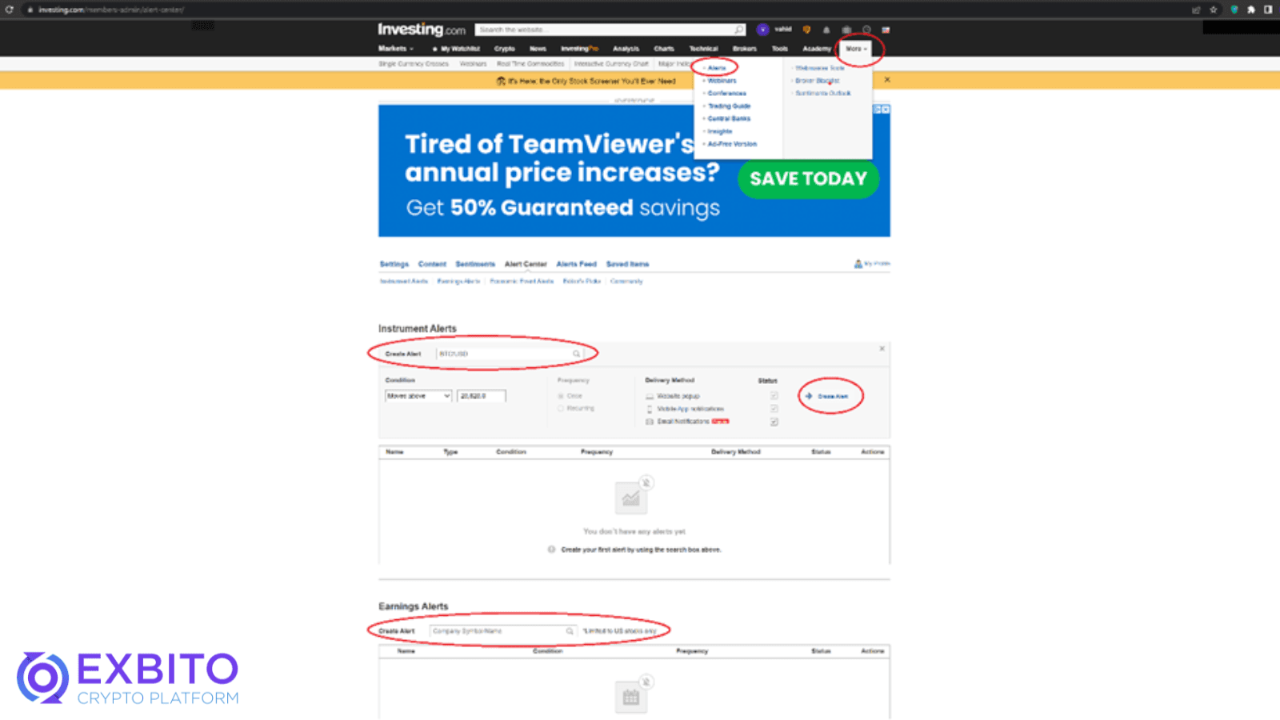Click the search icon in the Earnings Alerts box
Screen dimensions: 1280x720
tap(570, 631)
